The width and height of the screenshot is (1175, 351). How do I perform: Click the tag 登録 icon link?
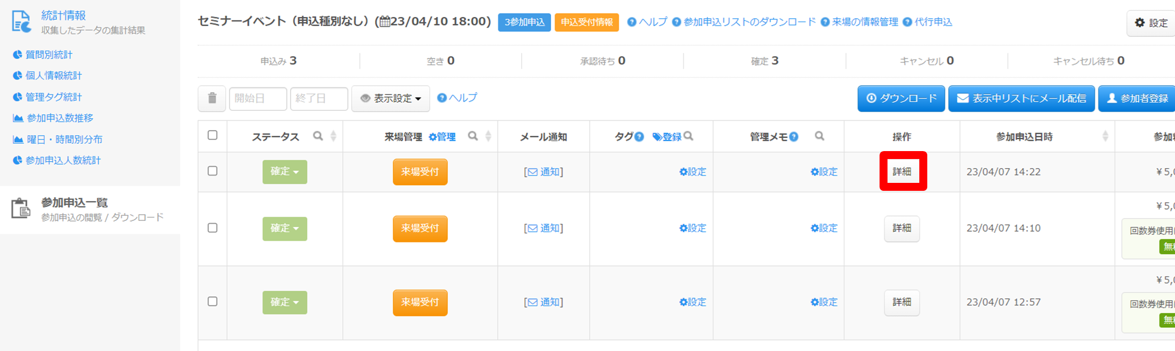[x=666, y=137]
